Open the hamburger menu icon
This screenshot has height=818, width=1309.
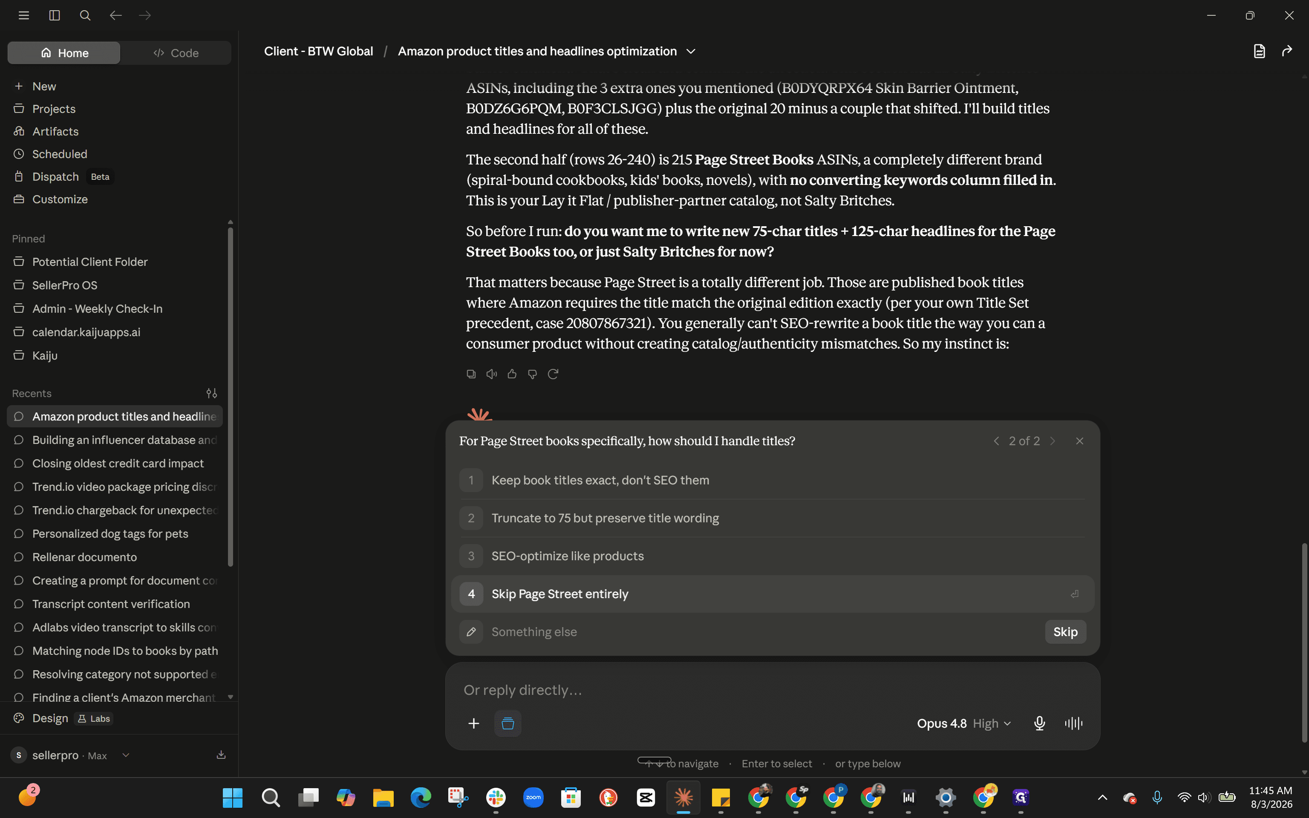[x=24, y=15]
